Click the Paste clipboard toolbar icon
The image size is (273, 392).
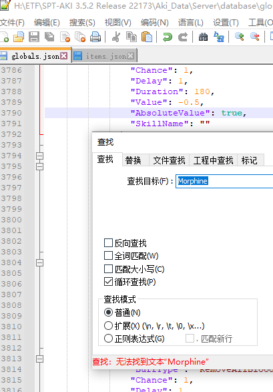pos(147,37)
